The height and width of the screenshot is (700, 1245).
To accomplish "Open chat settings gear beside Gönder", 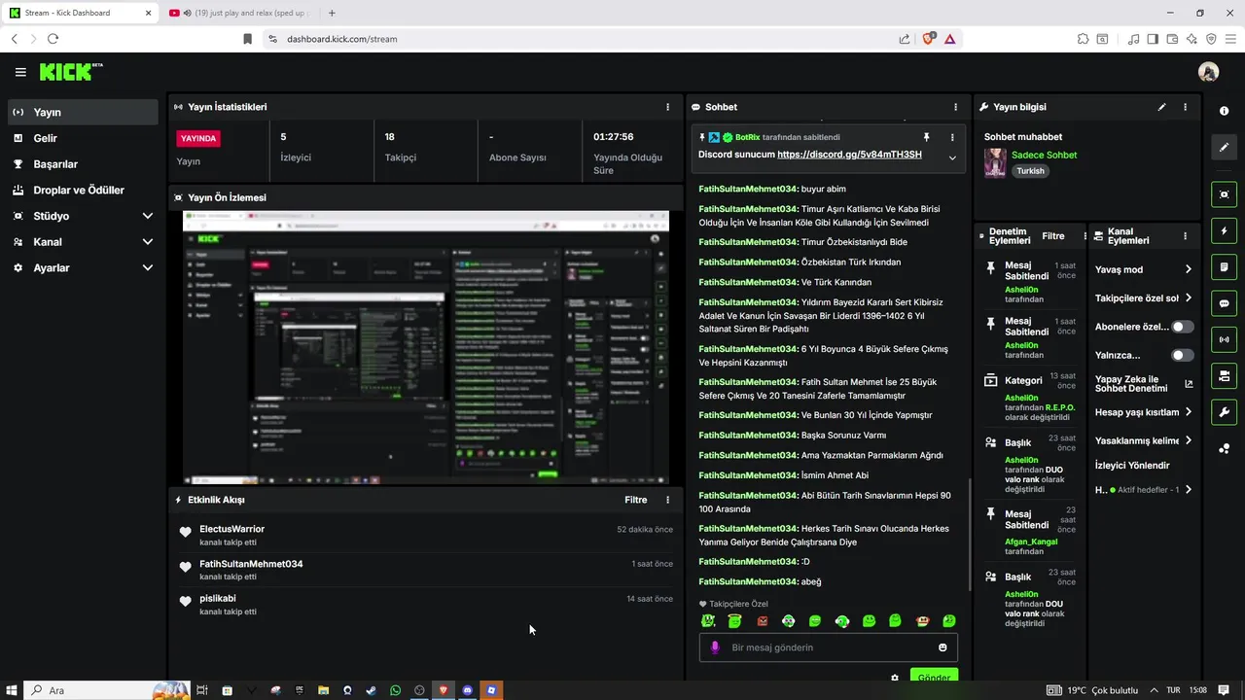I will (x=895, y=678).
